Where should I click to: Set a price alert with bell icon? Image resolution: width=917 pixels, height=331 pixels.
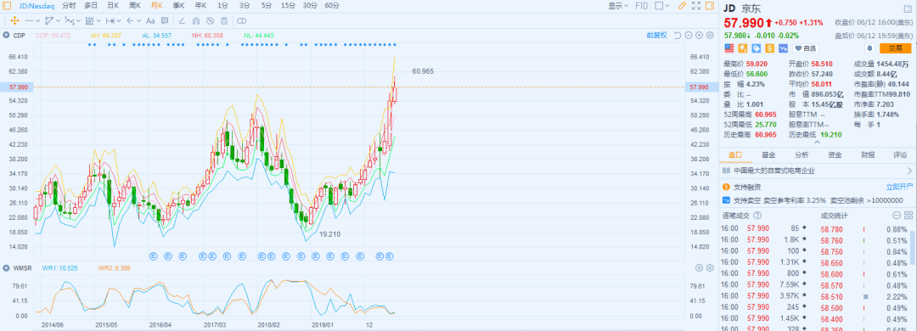tap(869, 48)
